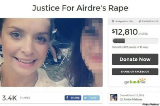Open the main campaign photo
The height and width of the screenshot is (106, 160).
coord(51,52)
